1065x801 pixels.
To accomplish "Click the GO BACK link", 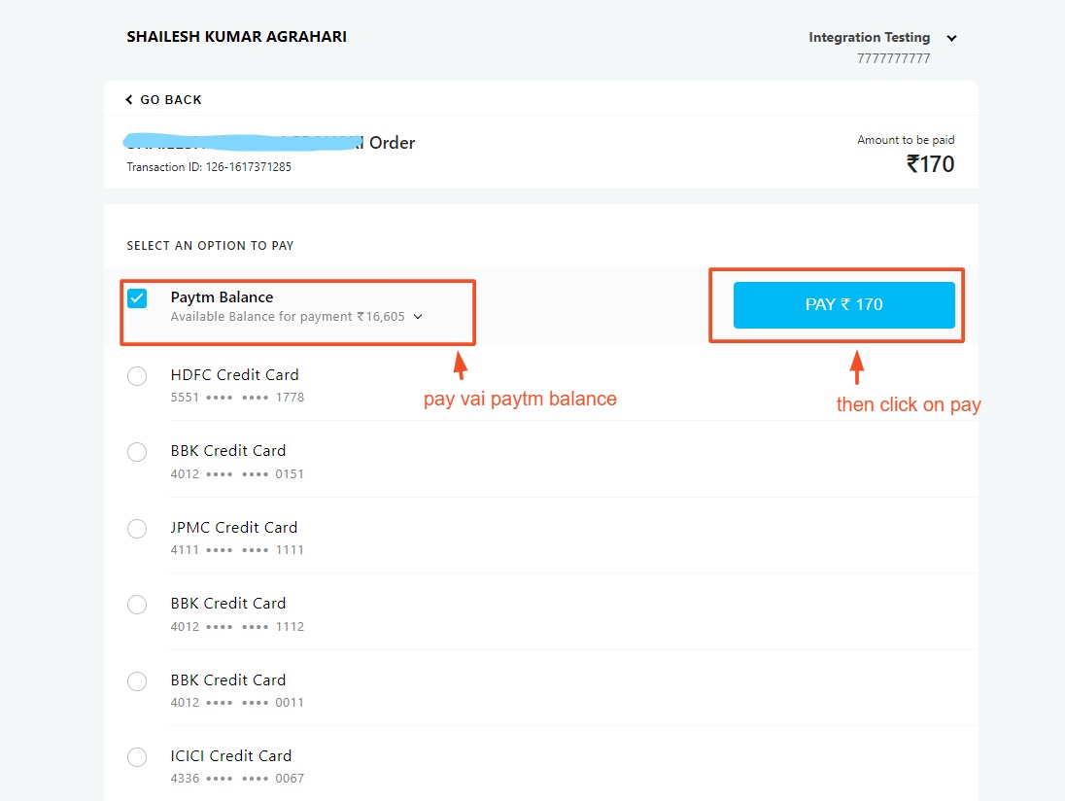I will pos(163,100).
